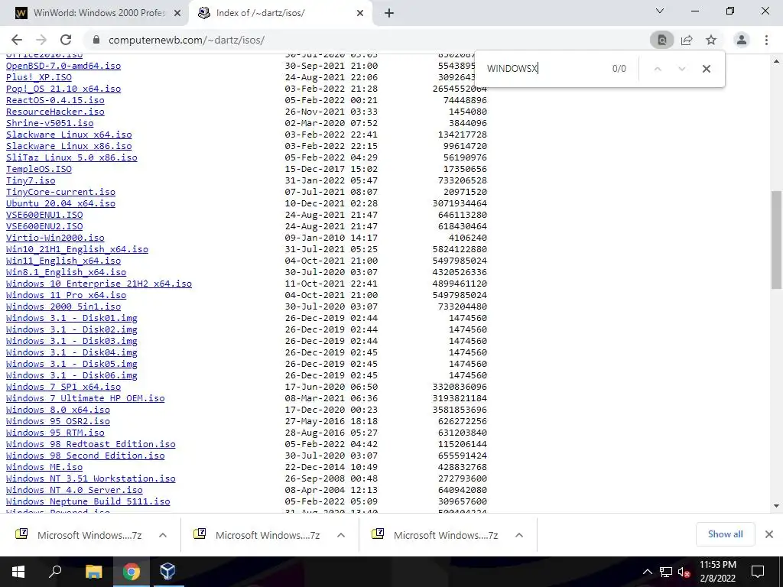
Task: Click Windows_3.1_-_Disk03.img link
Action: point(71,341)
